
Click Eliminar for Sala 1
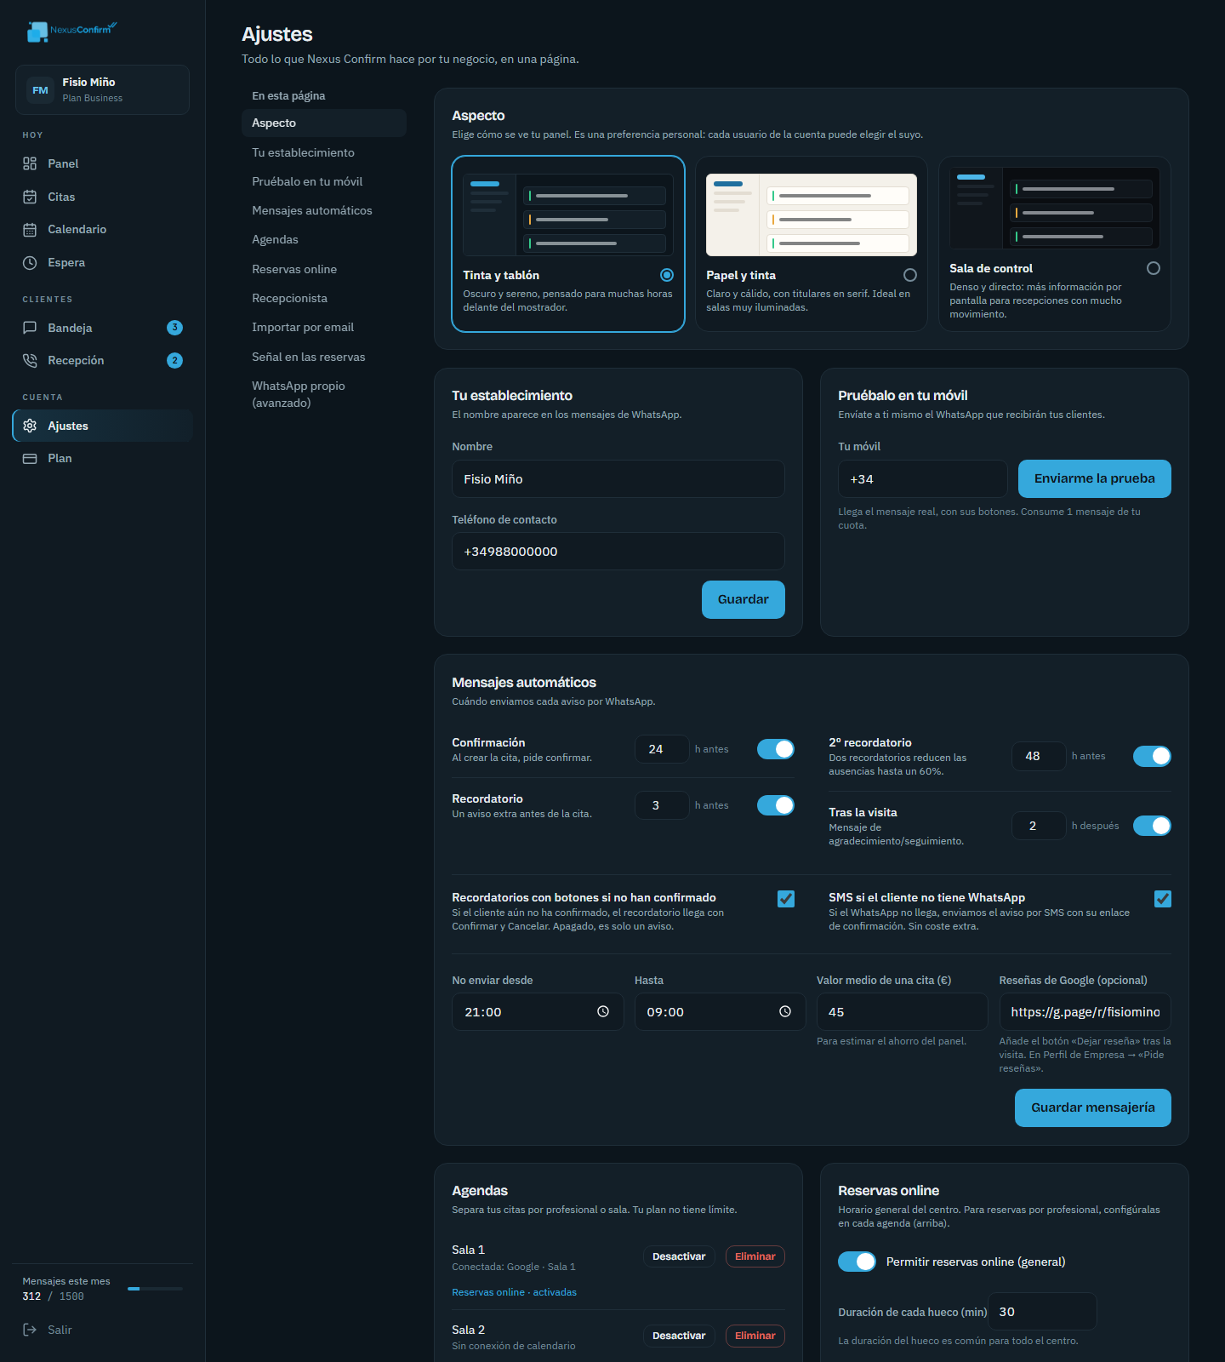(755, 1256)
